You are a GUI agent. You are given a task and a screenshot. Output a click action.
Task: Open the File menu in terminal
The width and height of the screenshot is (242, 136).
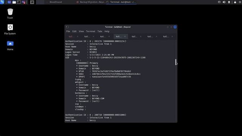68,31
